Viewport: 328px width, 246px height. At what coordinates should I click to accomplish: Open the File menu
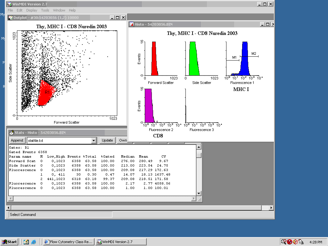[10, 10]
